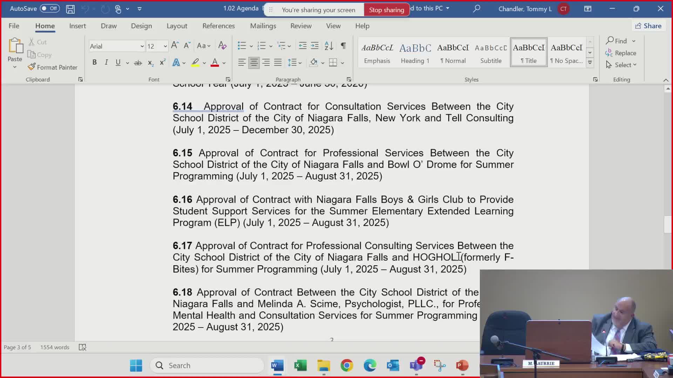
Task: Click the Stop sharing button
Action: click(x=386, y=10)
